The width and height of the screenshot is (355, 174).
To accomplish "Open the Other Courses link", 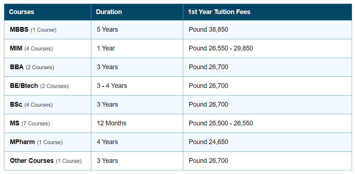I will pos(32,161).
